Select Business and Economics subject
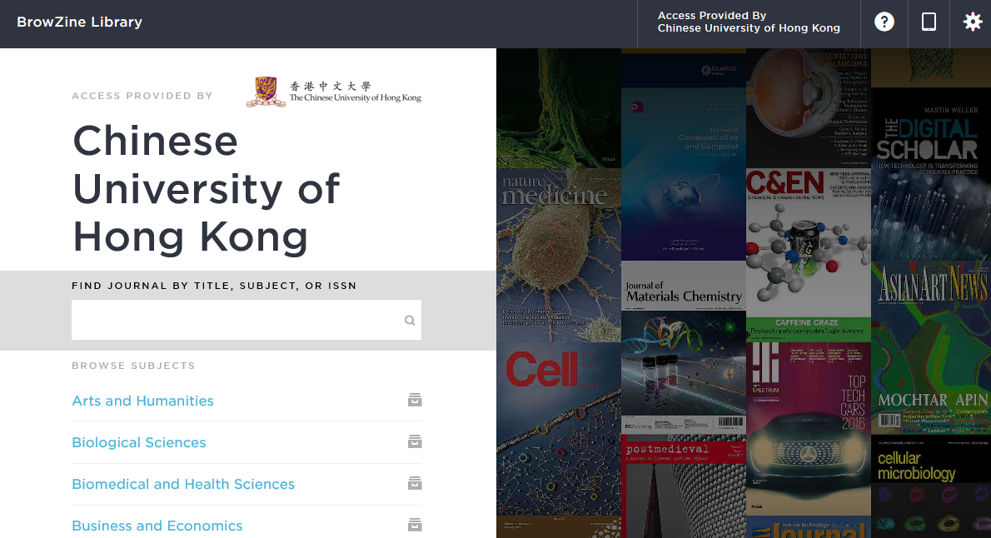The image size is (991, 538). pyautogui.click(x=157, y=526)
